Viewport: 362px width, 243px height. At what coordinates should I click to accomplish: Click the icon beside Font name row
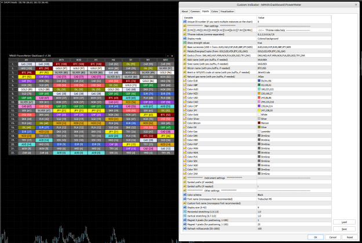tap(185, 199)
